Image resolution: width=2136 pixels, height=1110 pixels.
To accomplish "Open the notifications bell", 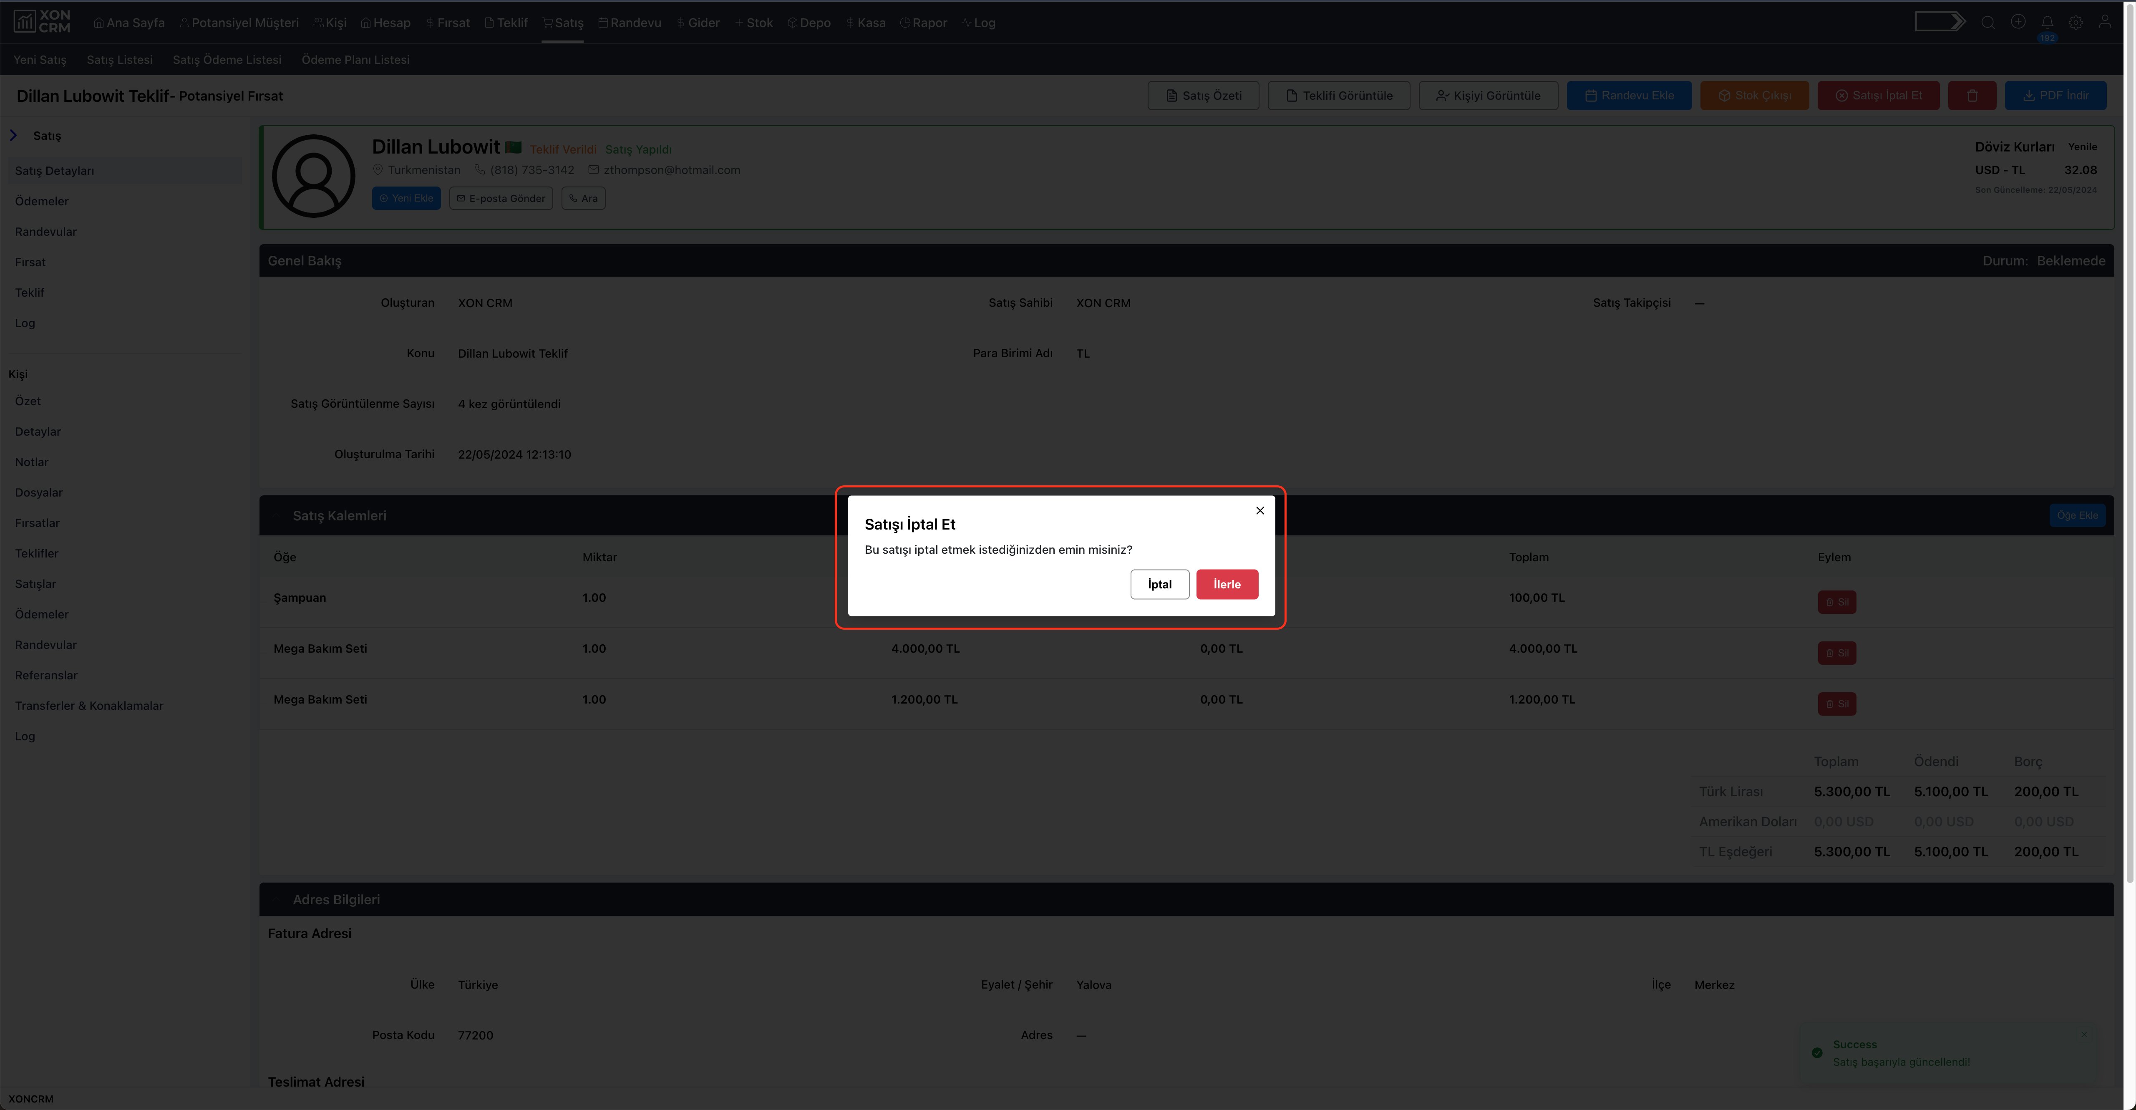I will [2047, 23].
